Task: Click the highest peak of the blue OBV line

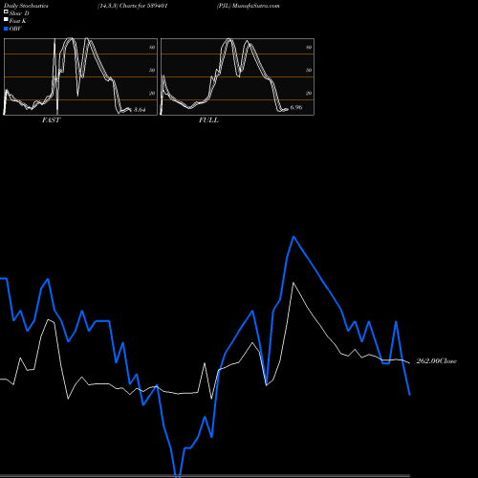Action: click(x=293, y=237)
